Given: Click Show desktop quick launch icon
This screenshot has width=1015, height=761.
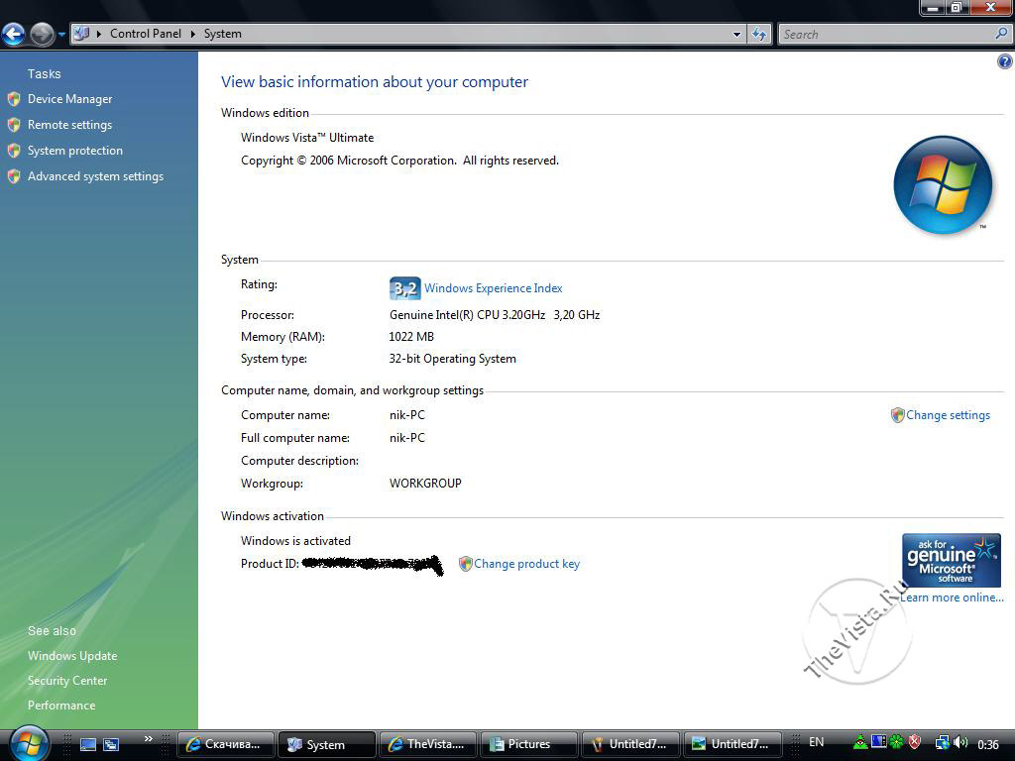Looking at the screenshot, I should click(x=88, y=745).
